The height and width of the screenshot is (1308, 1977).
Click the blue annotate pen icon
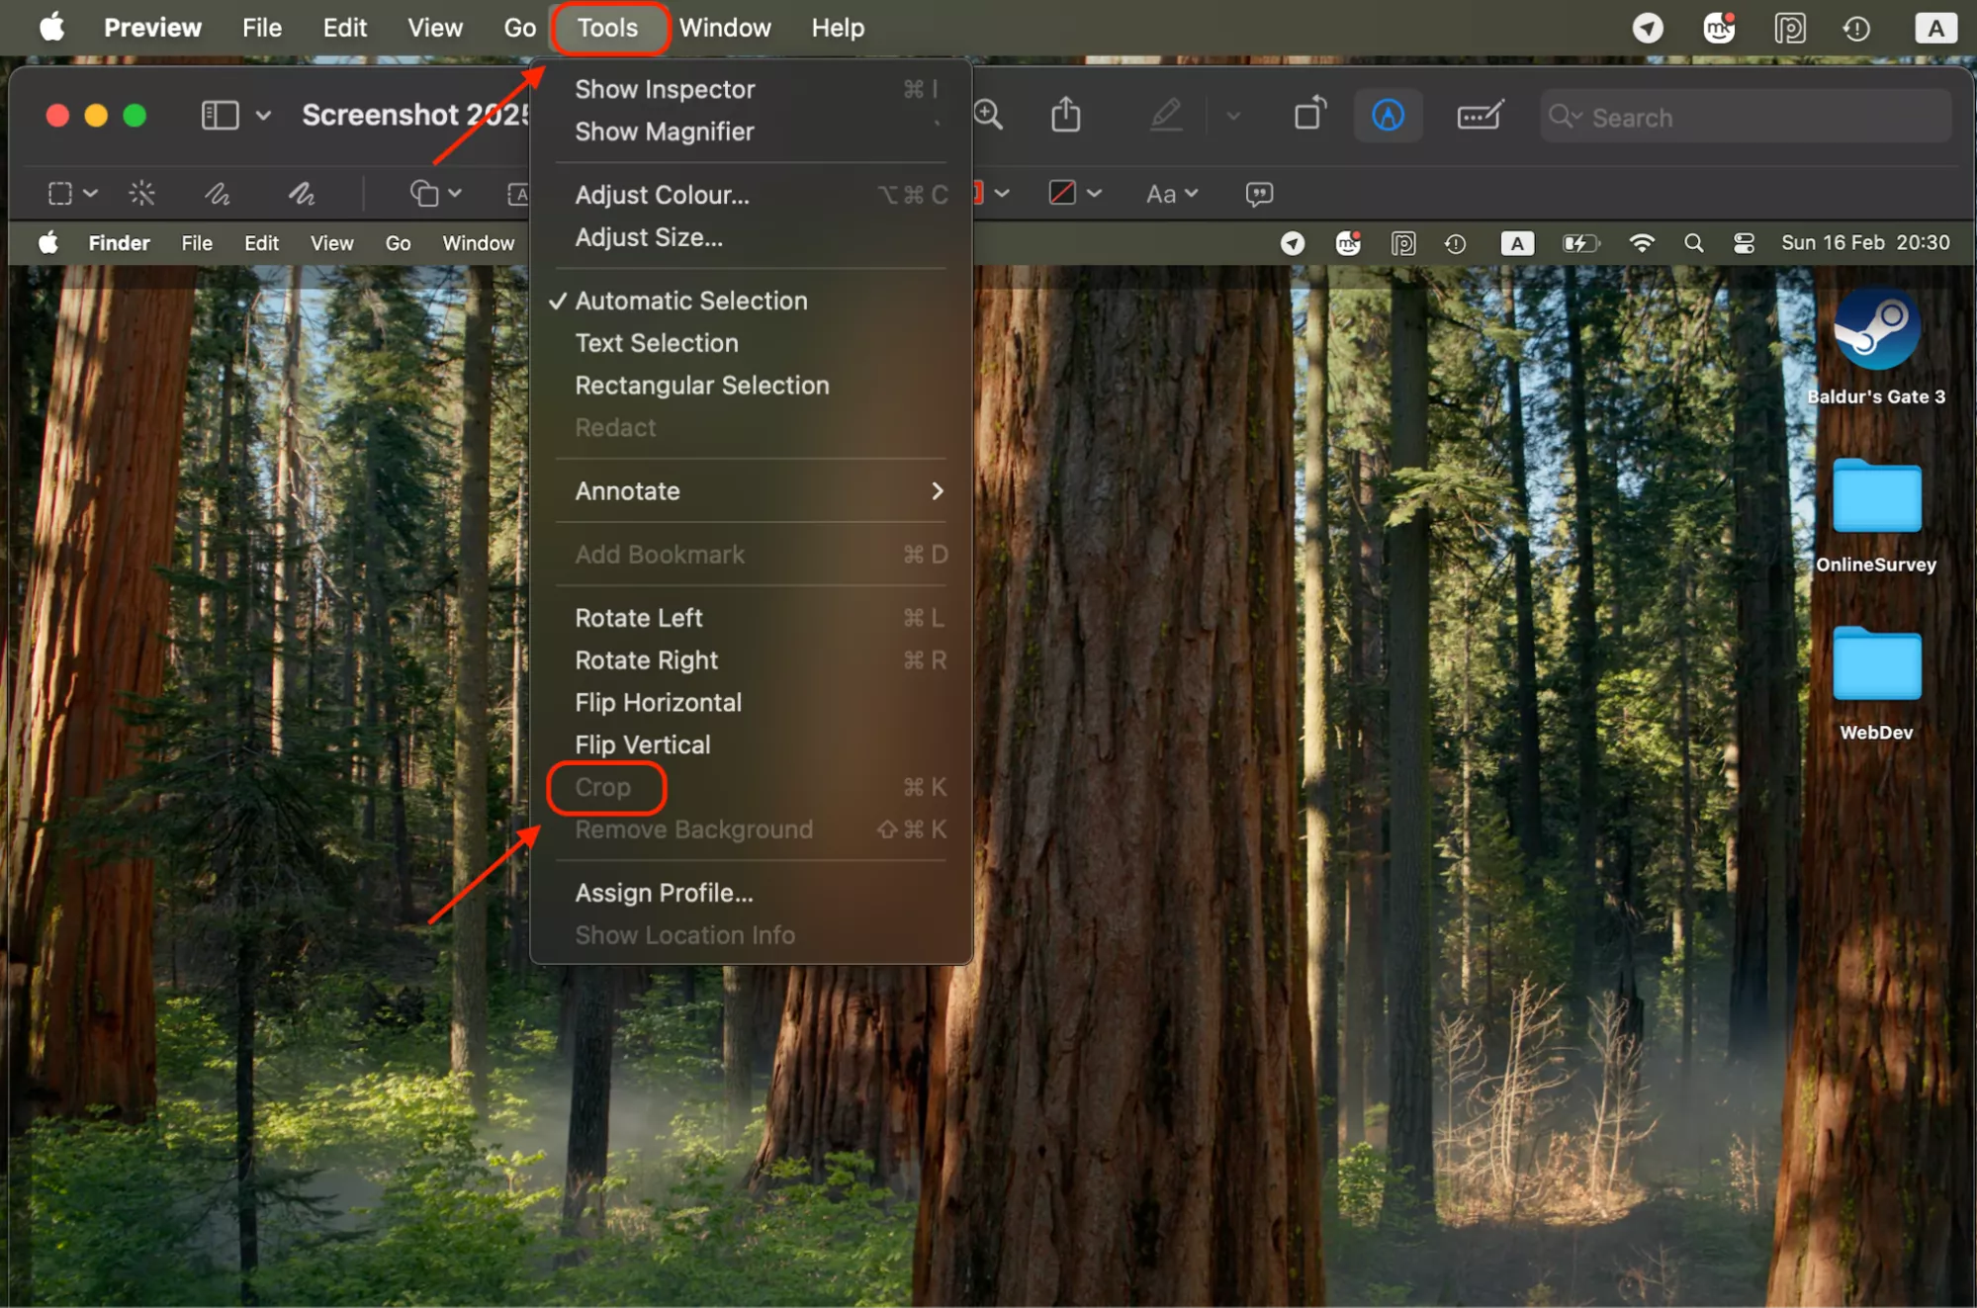click(x=1388, y=115)
